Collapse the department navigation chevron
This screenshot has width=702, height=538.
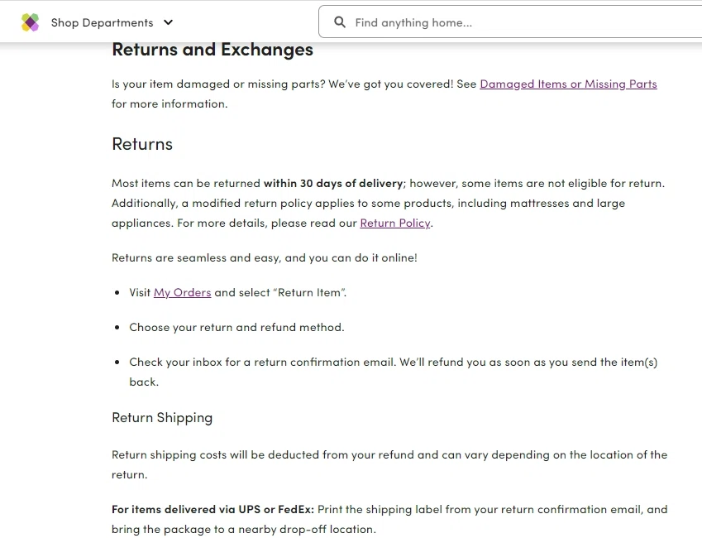pos(168,22)
